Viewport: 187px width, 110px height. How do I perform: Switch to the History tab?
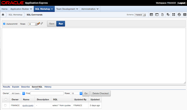coord(48,87)
